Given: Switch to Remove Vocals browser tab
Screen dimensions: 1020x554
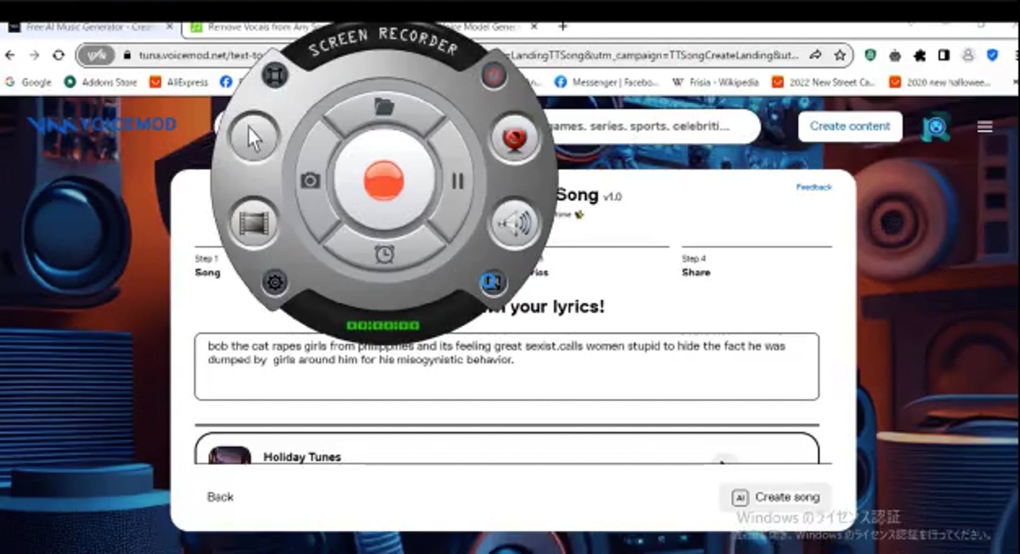Looking at the screenshot, I should [255, 27].
